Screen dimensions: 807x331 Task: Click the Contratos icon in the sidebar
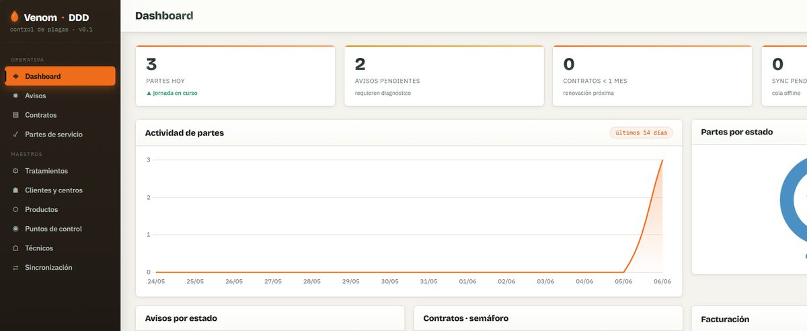15,115
